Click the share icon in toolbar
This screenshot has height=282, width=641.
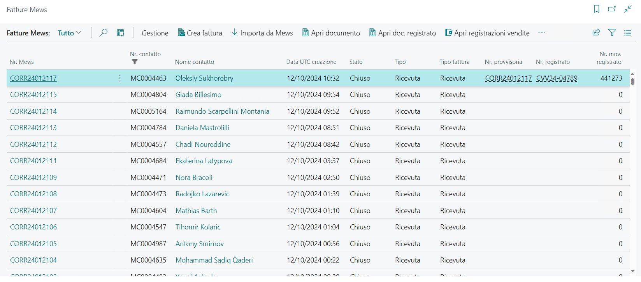pos(596,33)
